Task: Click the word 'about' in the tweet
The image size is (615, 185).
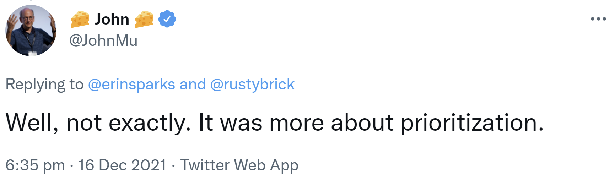Action: (362, 123)
